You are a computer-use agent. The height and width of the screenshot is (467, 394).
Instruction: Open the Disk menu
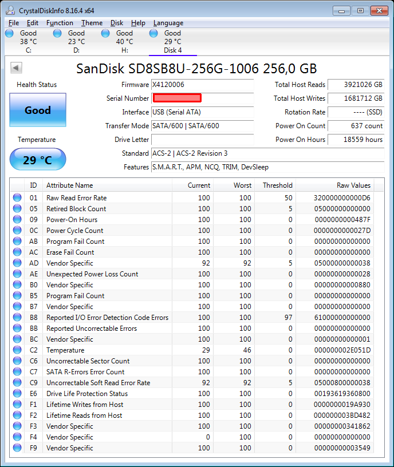click(x=117, y=23)
